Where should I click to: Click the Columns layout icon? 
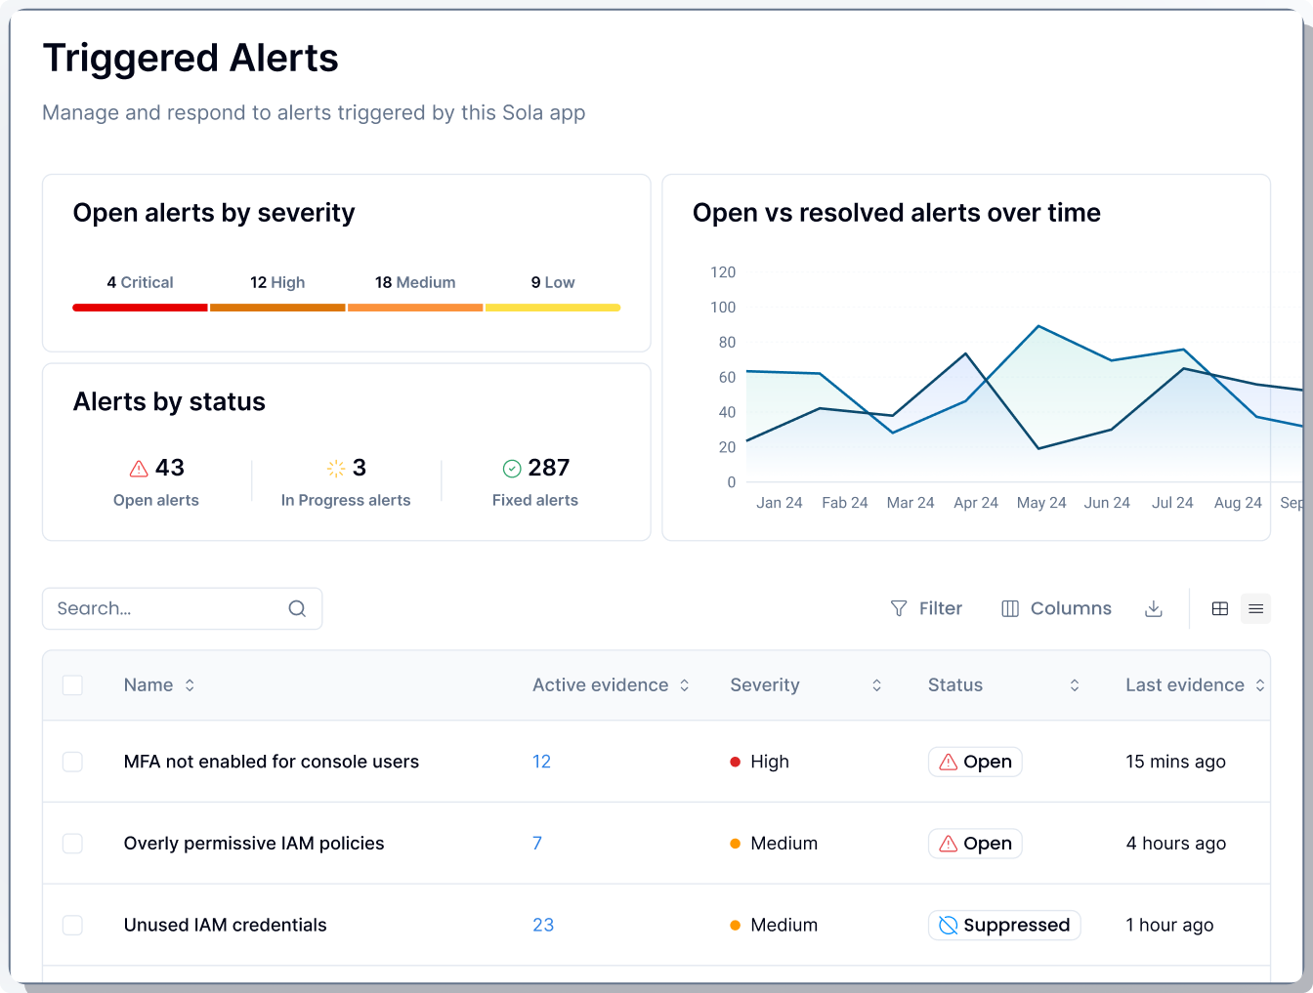pos(1010,608)
